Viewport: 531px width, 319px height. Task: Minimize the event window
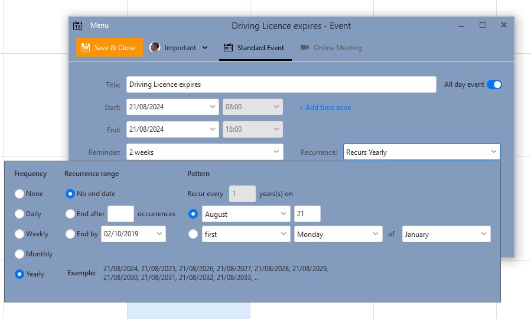coord(461,26)
